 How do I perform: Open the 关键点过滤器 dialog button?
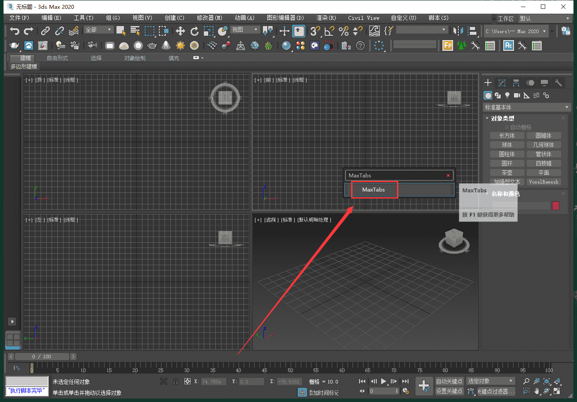496,391
